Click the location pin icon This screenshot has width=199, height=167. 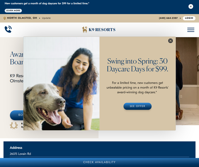click(x=5, y=18)
